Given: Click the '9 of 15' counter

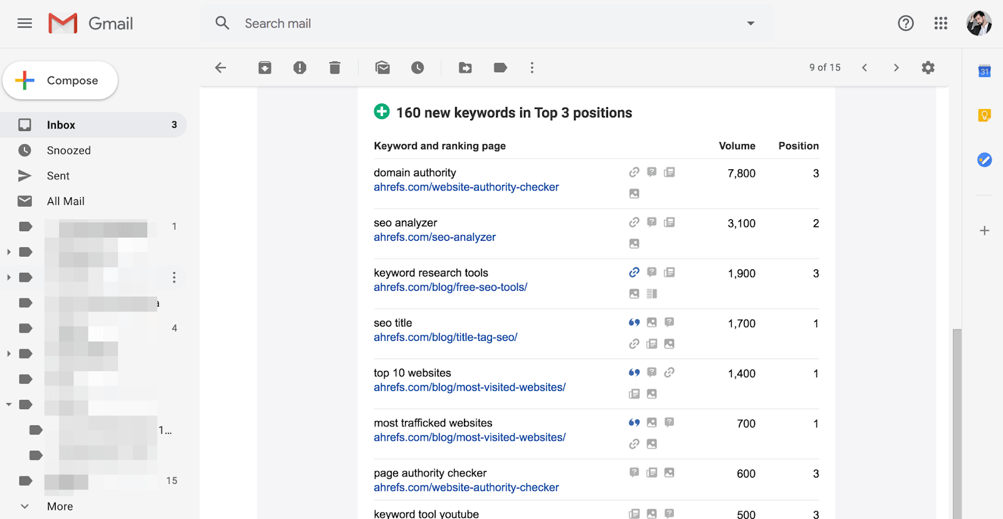Looking at the screenshot, I should [x=825, y=67].
